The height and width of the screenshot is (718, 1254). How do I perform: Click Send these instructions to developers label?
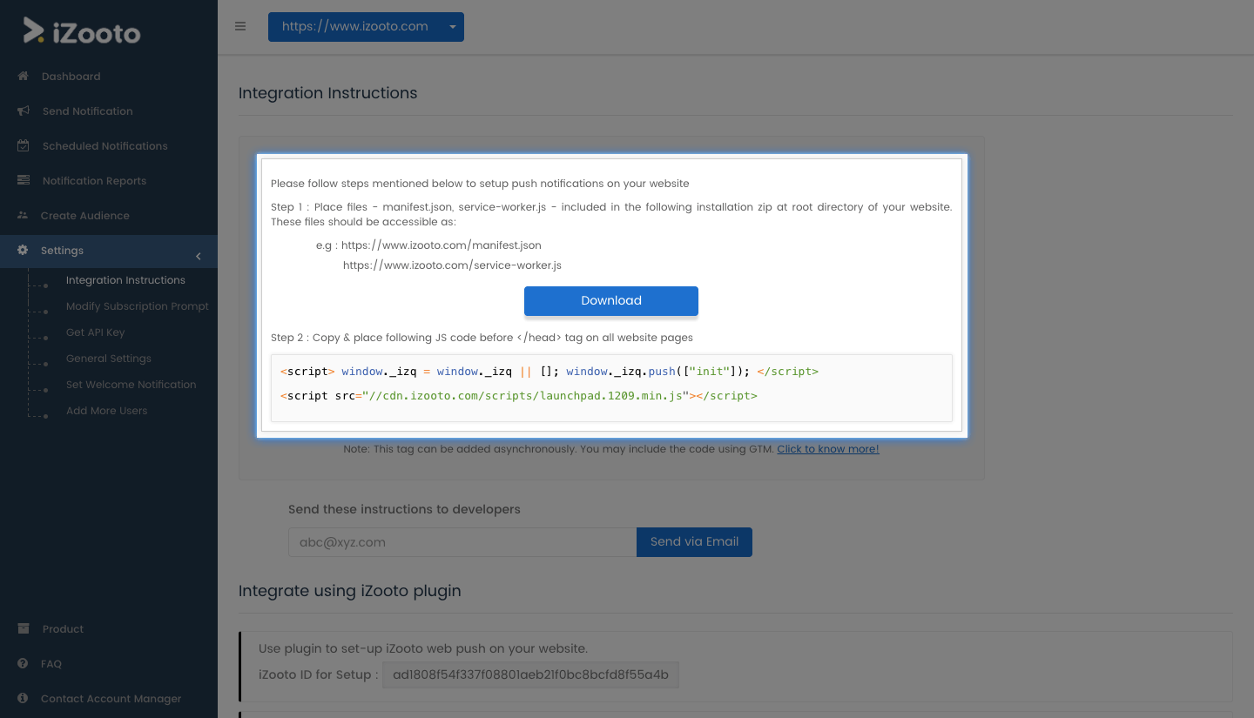pyautogui.click(x=404, y=509)
